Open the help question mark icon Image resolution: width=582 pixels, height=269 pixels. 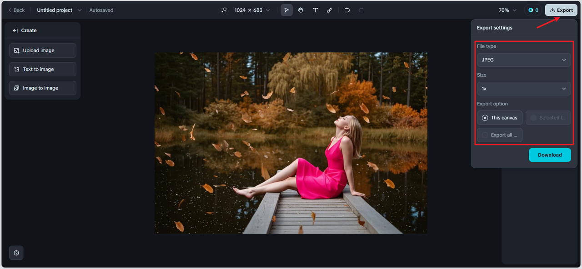(16, 253)
